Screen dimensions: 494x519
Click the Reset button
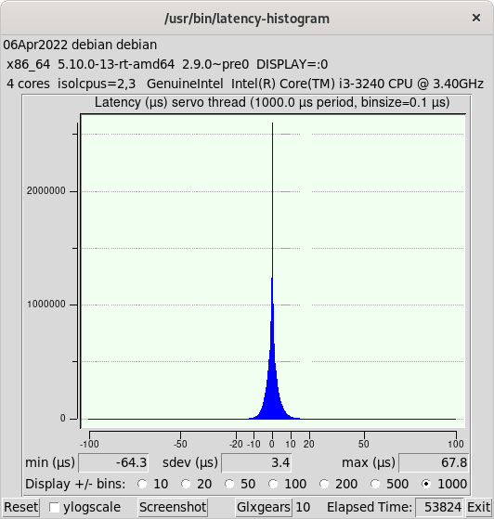20,507
